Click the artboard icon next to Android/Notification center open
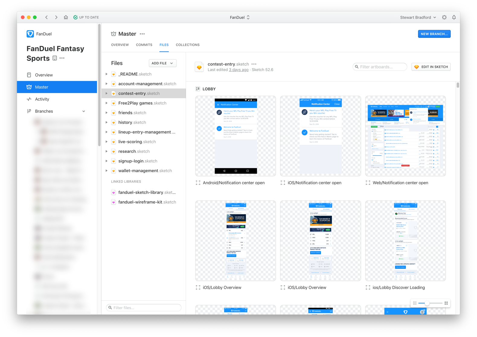This screenshot has width=477, height=337. (198, 183)
